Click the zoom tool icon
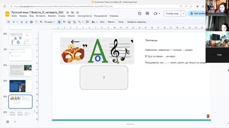Screen dimensions: 229x128 point(41,22)
